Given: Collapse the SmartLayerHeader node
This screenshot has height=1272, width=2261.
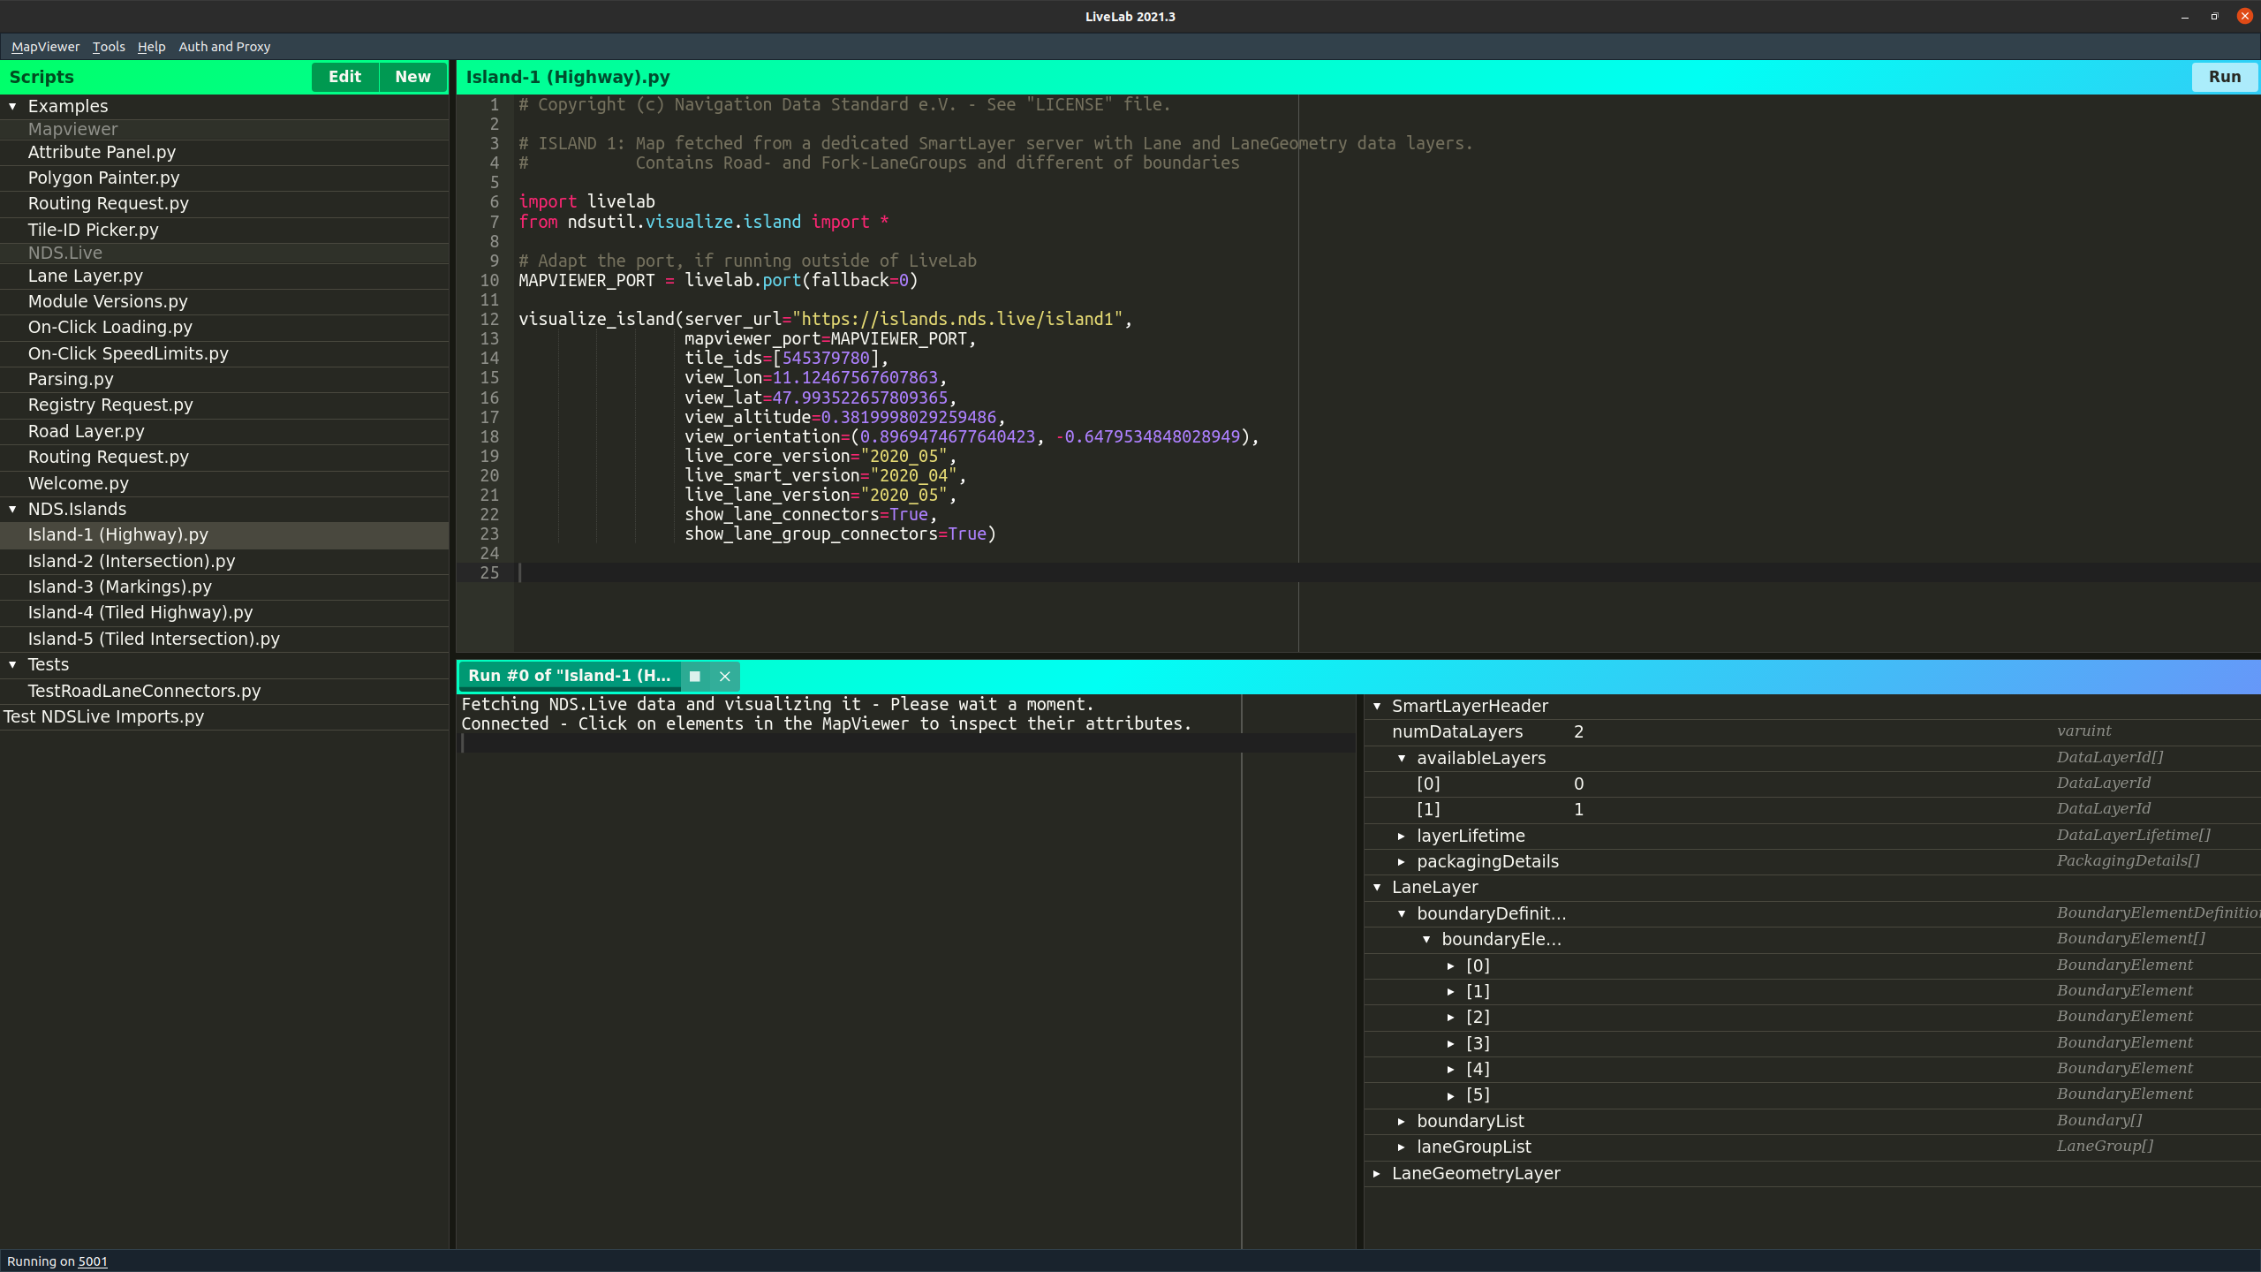Looking at the screenshot, I should point(1377,706).
